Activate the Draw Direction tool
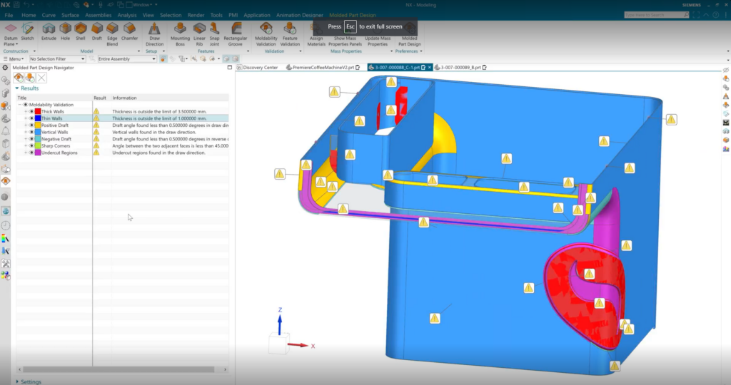The height and width of the screenshot is (385, 731). pyautogui.click(x=154, y=31)
